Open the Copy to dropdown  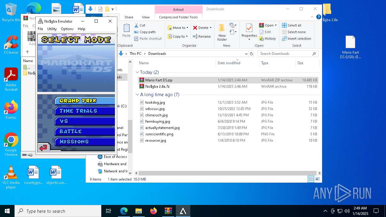pyautogui.click(x=178, y=36)
